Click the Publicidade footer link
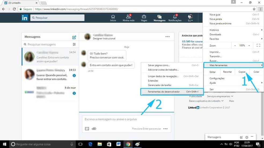The height and width of the screenshot is (148, 264). point(196,96)
